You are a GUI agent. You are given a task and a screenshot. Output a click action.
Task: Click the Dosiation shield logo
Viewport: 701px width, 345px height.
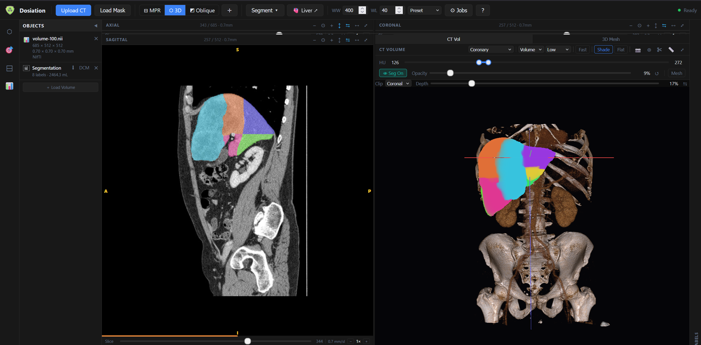[10, 10]
